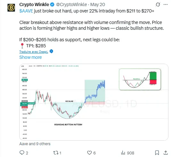Click the Crypto Winkle display name
This screenshot has width=171, height=157.
(34, 4)
